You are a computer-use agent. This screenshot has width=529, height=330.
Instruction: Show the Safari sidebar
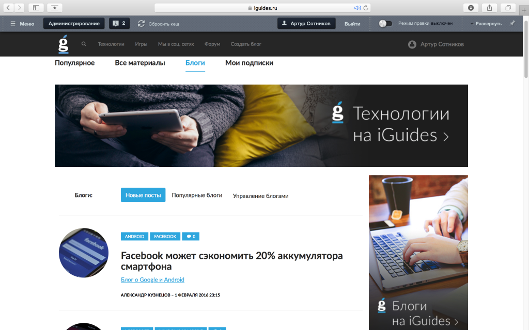pyautogui.click(x=36, y=7)
